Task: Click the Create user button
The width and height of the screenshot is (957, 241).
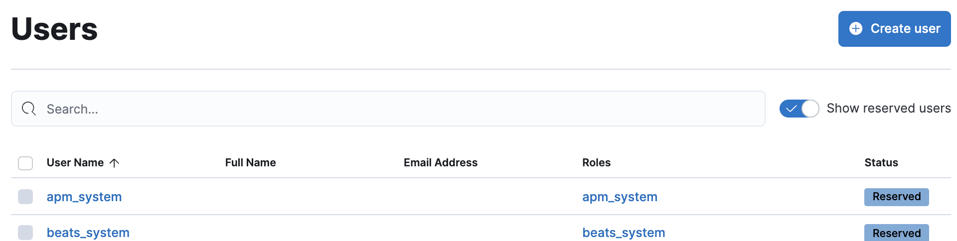Action: [894, 29]
